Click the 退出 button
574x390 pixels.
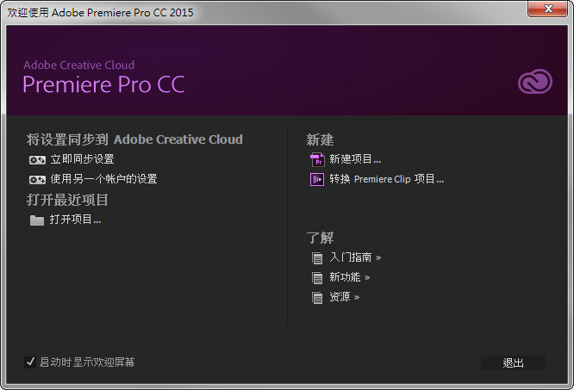click(513, 363)
